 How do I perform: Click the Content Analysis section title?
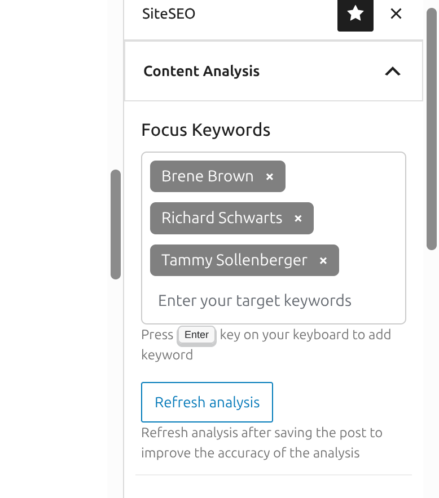pos(201,72)
